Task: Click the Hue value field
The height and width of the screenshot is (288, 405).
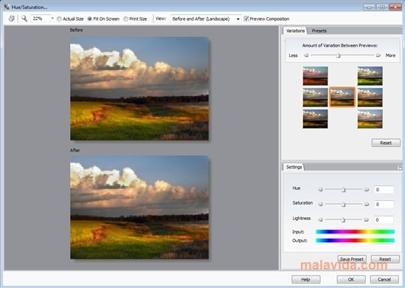Action: pyautogui.click(x=384, y=190)
